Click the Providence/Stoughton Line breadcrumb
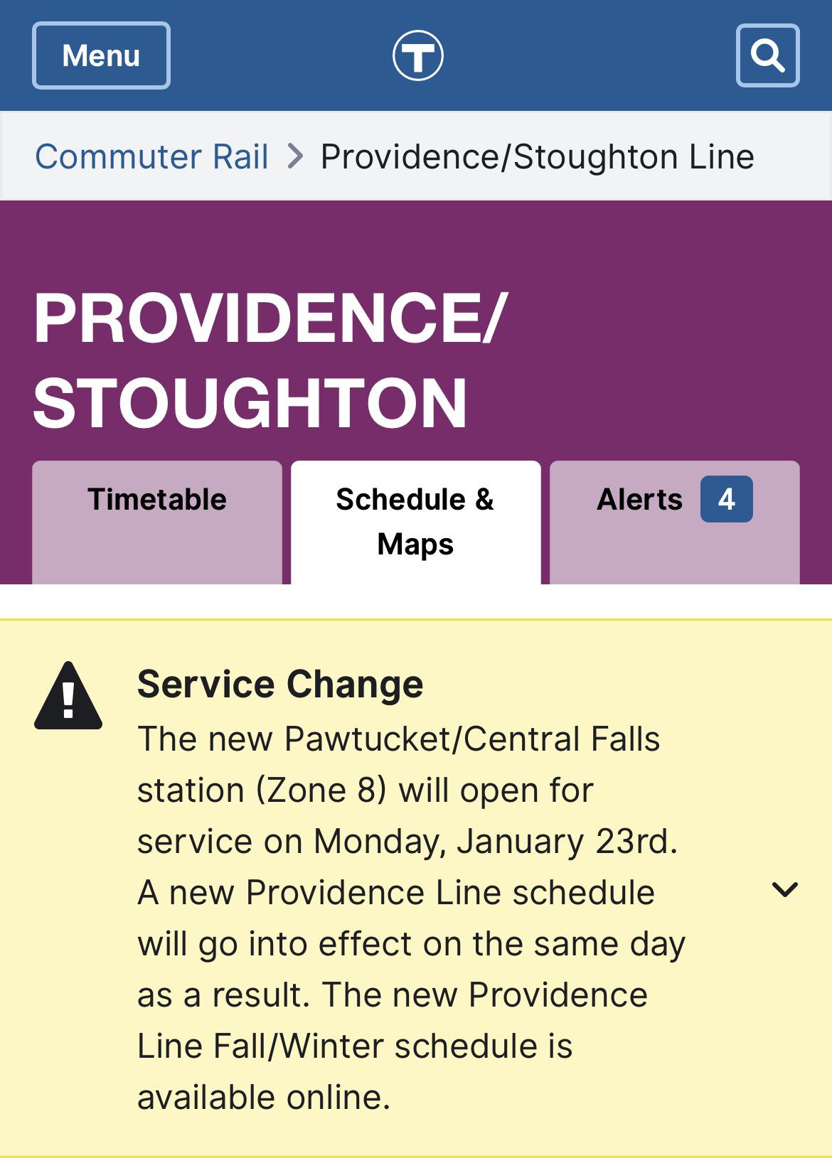Screen dimensions: 832x1158 pos(537,156)
